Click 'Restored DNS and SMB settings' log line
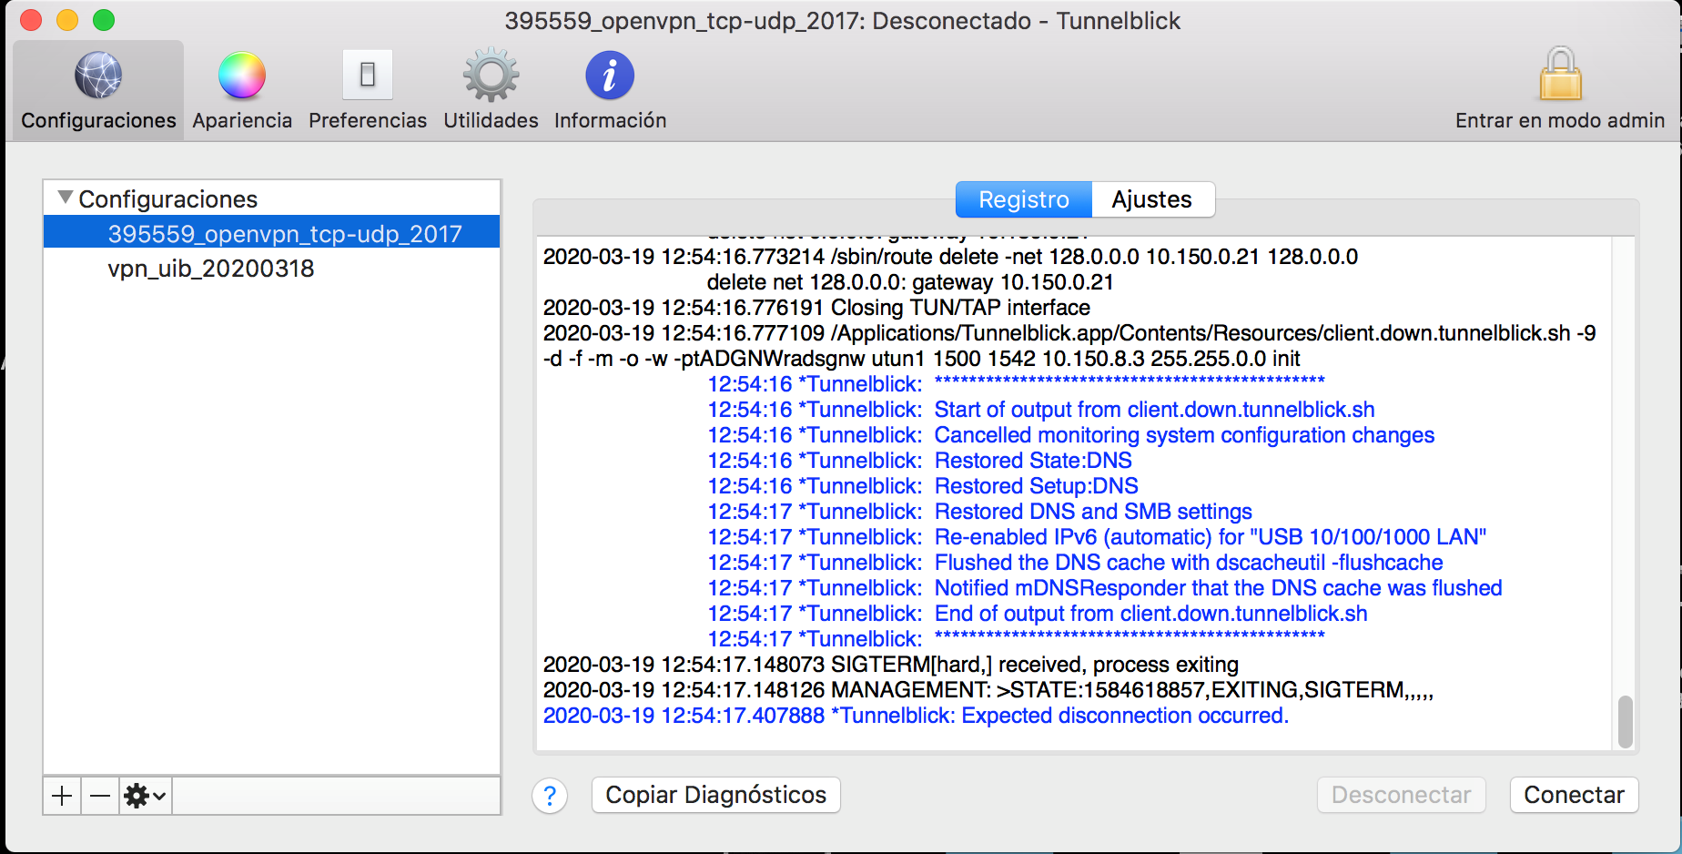The image size is (1682, 854). [x=980, y=512]
